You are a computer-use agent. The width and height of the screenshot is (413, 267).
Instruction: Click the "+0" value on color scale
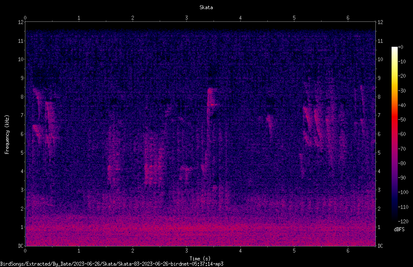(400, 47)
